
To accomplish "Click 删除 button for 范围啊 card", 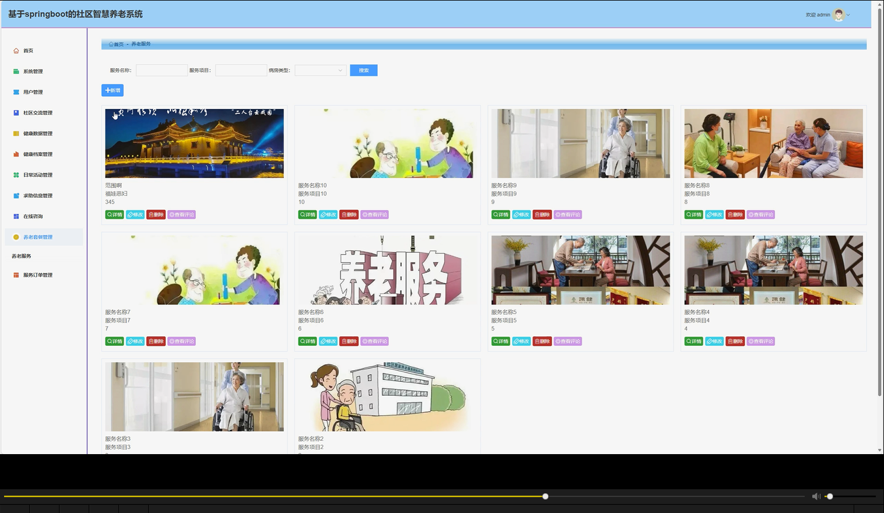I will 156,215.
